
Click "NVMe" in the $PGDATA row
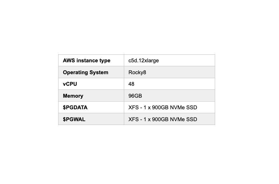click(x=177, y=108)
